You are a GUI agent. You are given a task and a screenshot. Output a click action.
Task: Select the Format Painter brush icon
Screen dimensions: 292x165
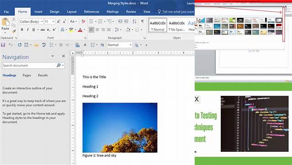point(14,32)
